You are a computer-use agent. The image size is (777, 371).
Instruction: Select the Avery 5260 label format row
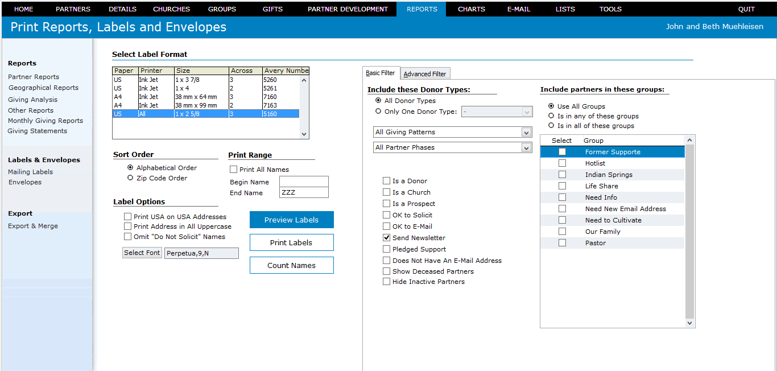(206, 80)
